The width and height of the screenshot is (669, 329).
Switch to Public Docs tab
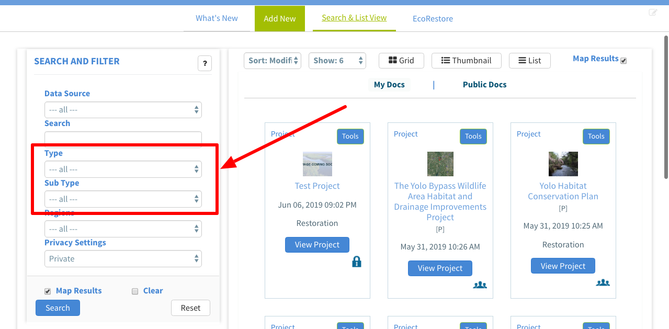click(x=484, y=85)
